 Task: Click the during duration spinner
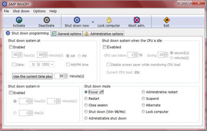pyautogui.click(x=166, y=55)
